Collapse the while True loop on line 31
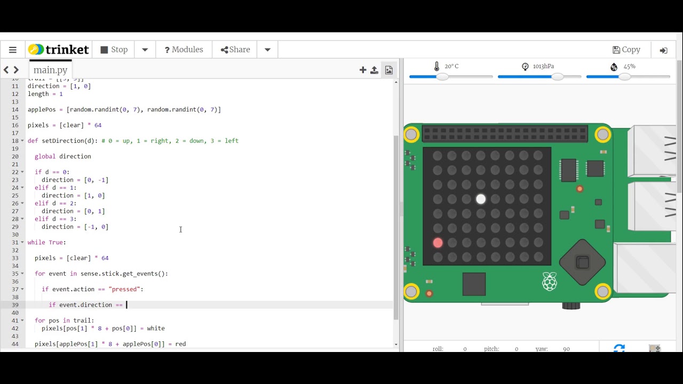The height and width of the screenshot is (384, 683). coord(22,242)
